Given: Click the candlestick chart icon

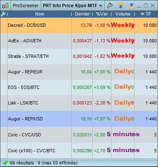Looking at the screenshot, I should (5, 5).
